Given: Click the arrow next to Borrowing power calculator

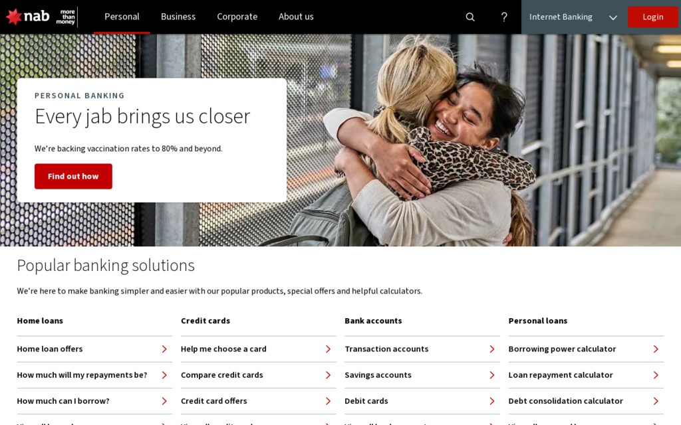Looking at the screenshot, I should click(656, 349).
